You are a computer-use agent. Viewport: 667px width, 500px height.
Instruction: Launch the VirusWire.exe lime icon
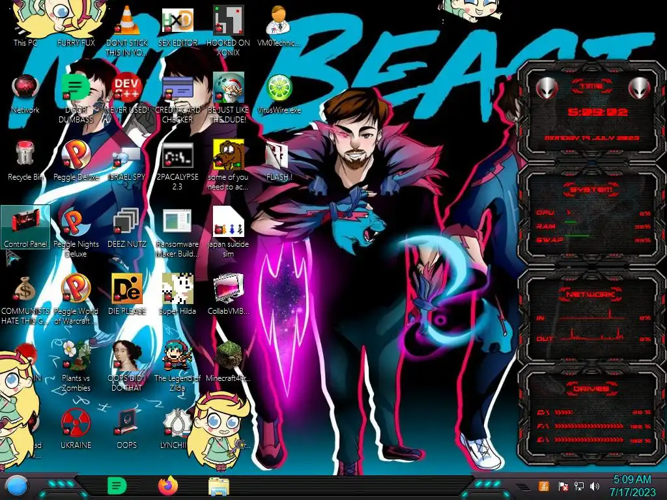(279, 94)
